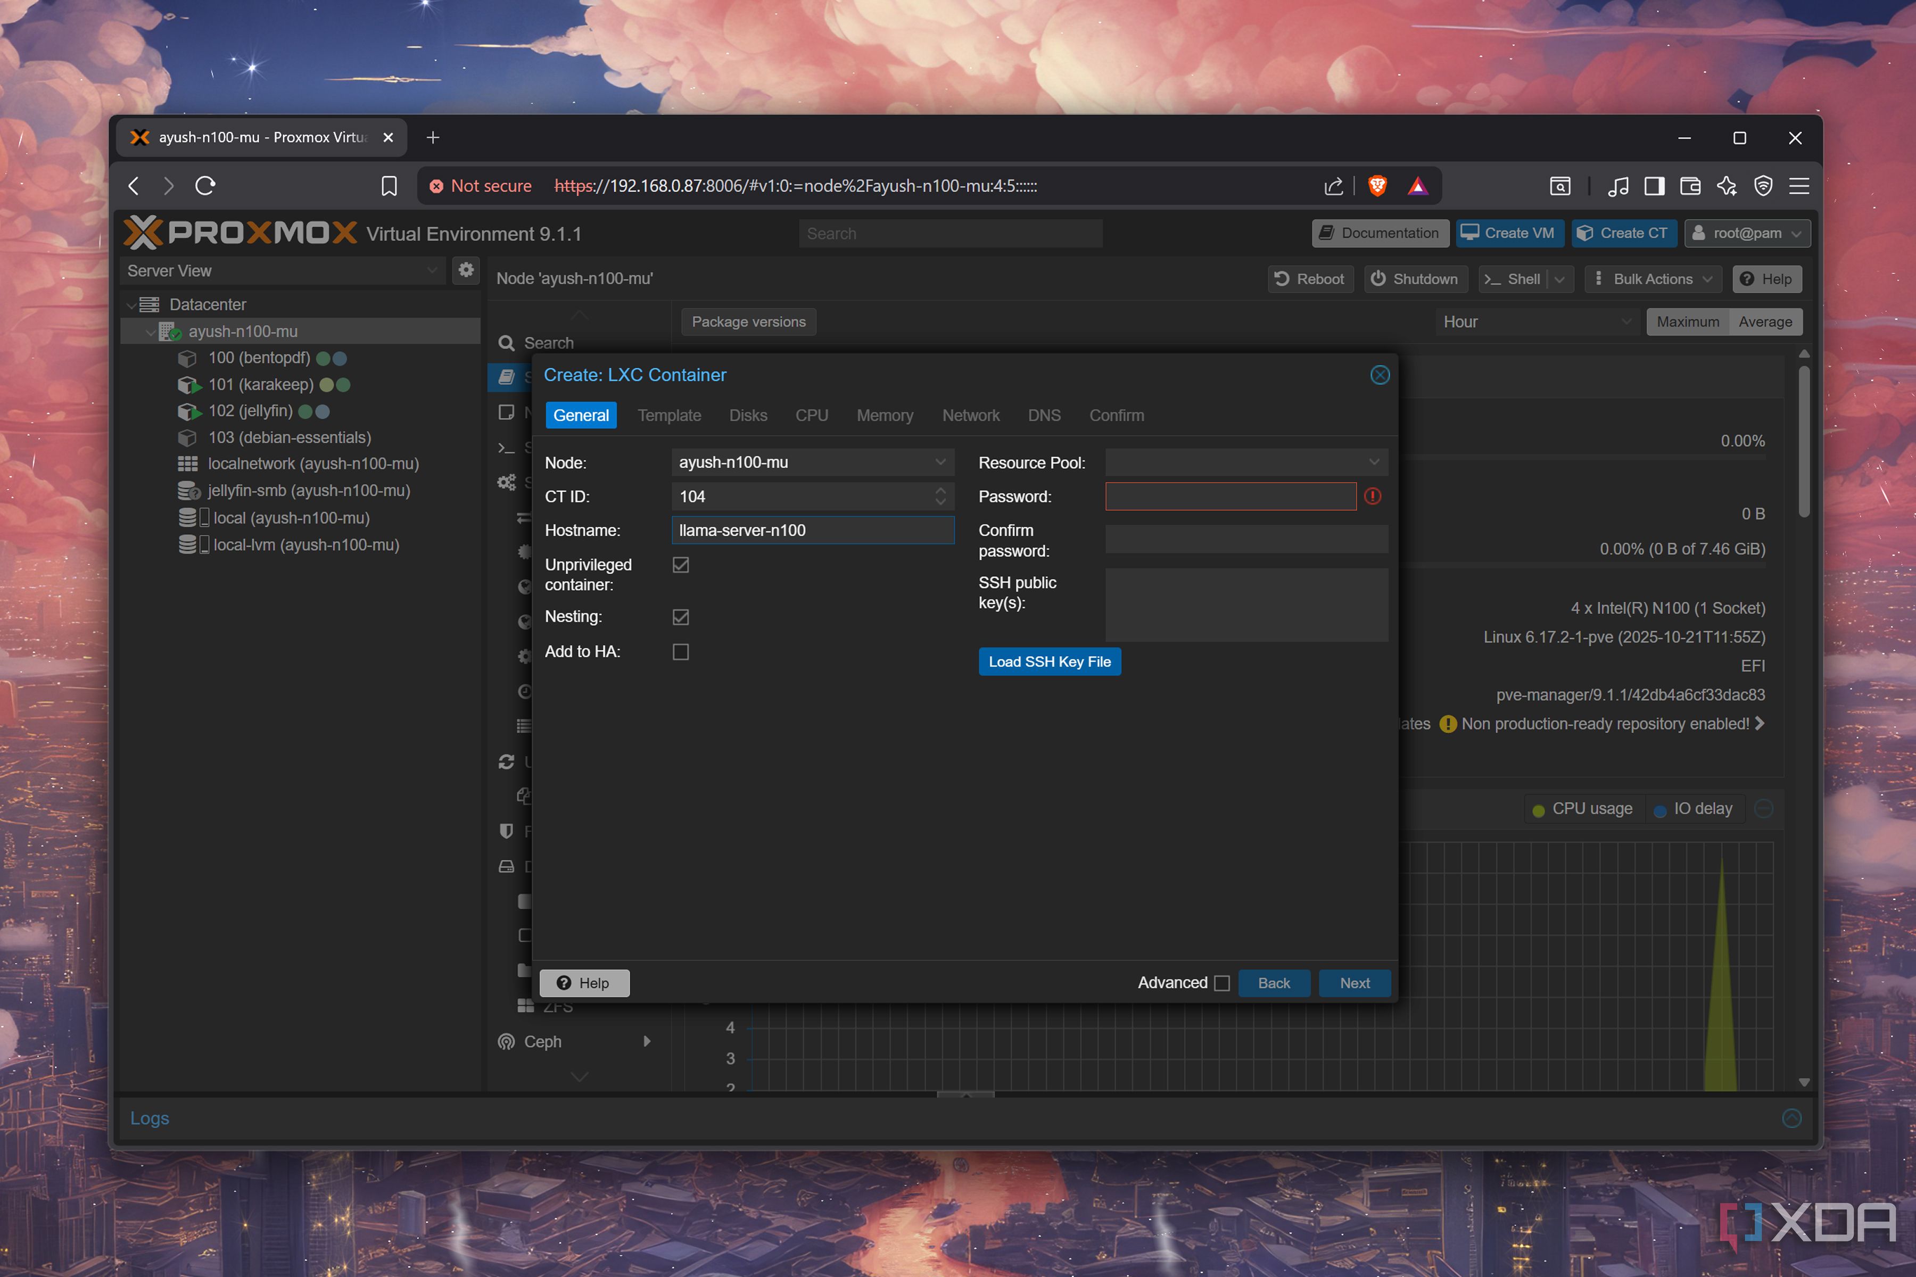The width and height of the screenshot is (1916, 1277).
Task: Collapse the Datacenter tree node
Action: coord(131,304)
